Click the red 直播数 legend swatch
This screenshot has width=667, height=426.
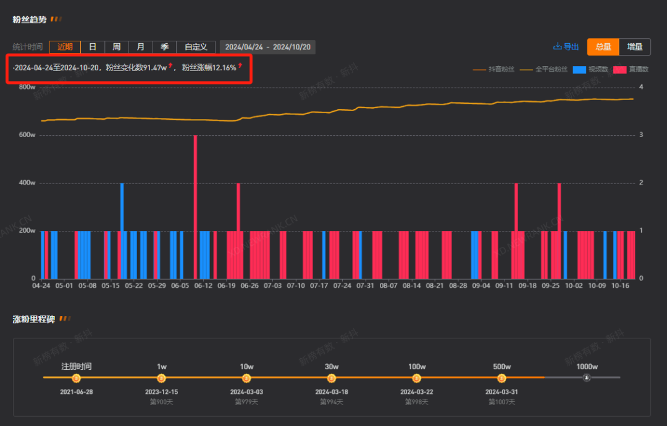620,70
